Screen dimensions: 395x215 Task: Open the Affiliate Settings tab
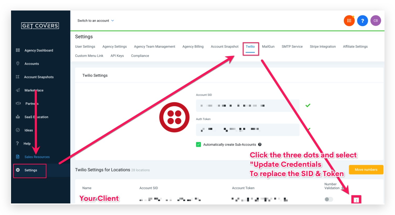[x=355, y=47]
